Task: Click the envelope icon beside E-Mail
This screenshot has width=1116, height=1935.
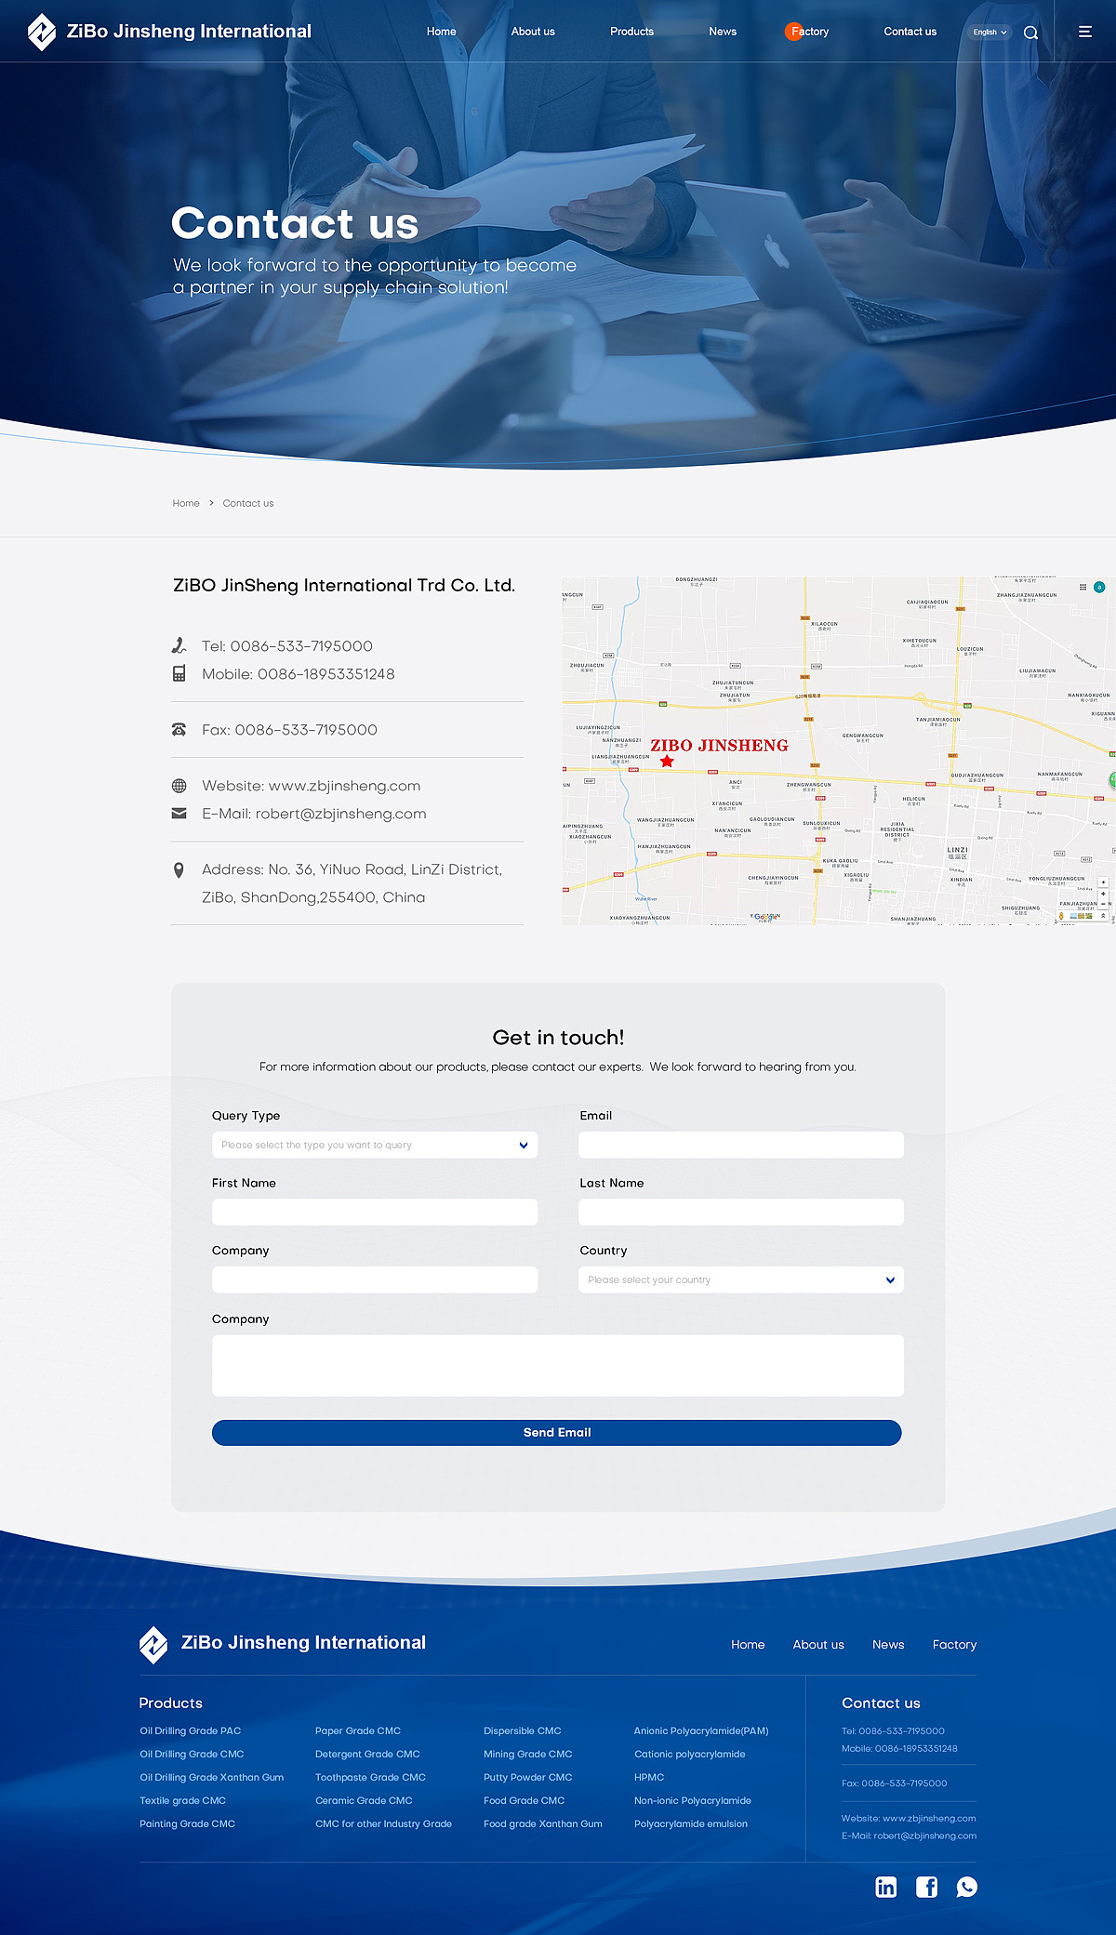Action: 179,814
